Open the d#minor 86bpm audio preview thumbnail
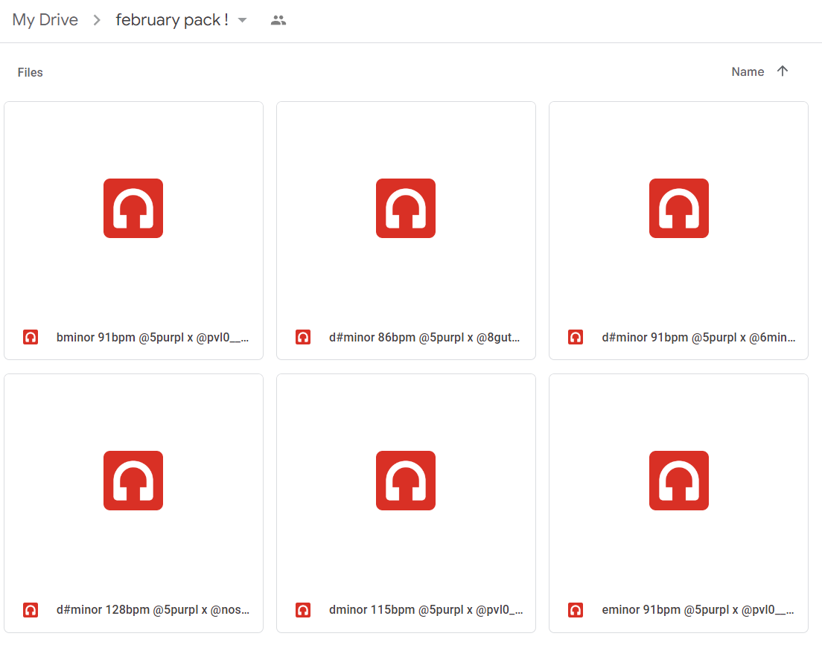The width and height of the screenshot is (822, 645). coord(406,208)
